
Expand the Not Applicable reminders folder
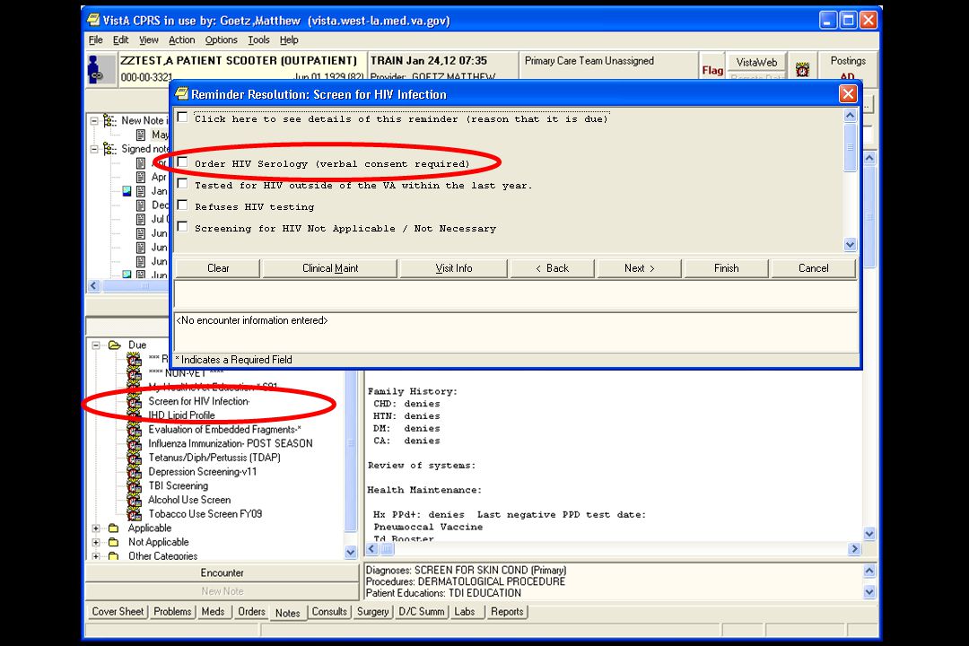[x=96, y=542]
